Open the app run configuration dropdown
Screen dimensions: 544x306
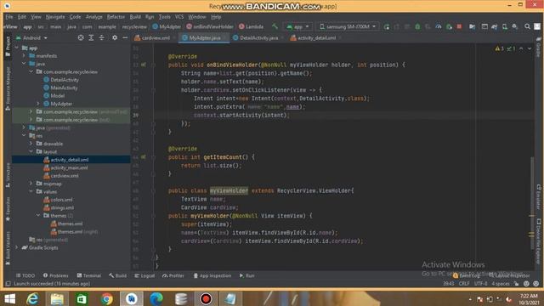[x=297, y=26]
